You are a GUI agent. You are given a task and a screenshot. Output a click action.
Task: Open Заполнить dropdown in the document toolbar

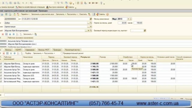coord(61,14)
